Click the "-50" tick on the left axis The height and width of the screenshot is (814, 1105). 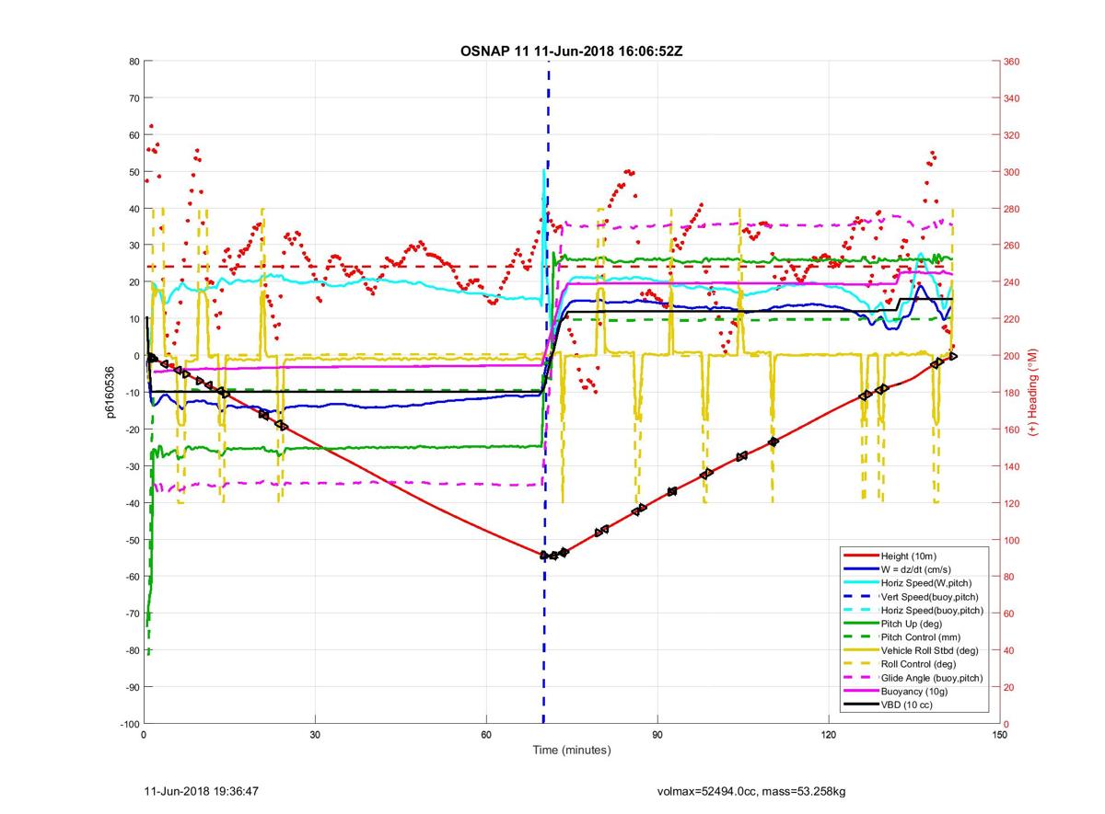click(132, 540)
